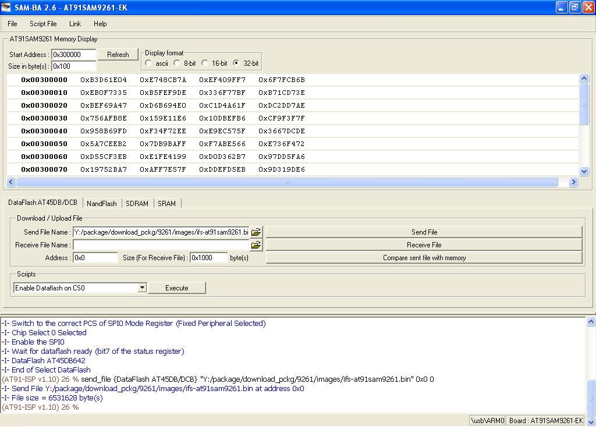Open the SDRAM tab

[x=137, y=204]
